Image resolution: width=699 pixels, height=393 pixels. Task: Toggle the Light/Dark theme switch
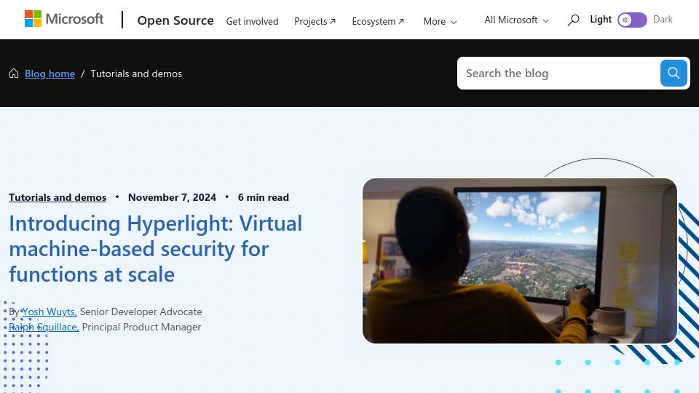tap(632, 20)
